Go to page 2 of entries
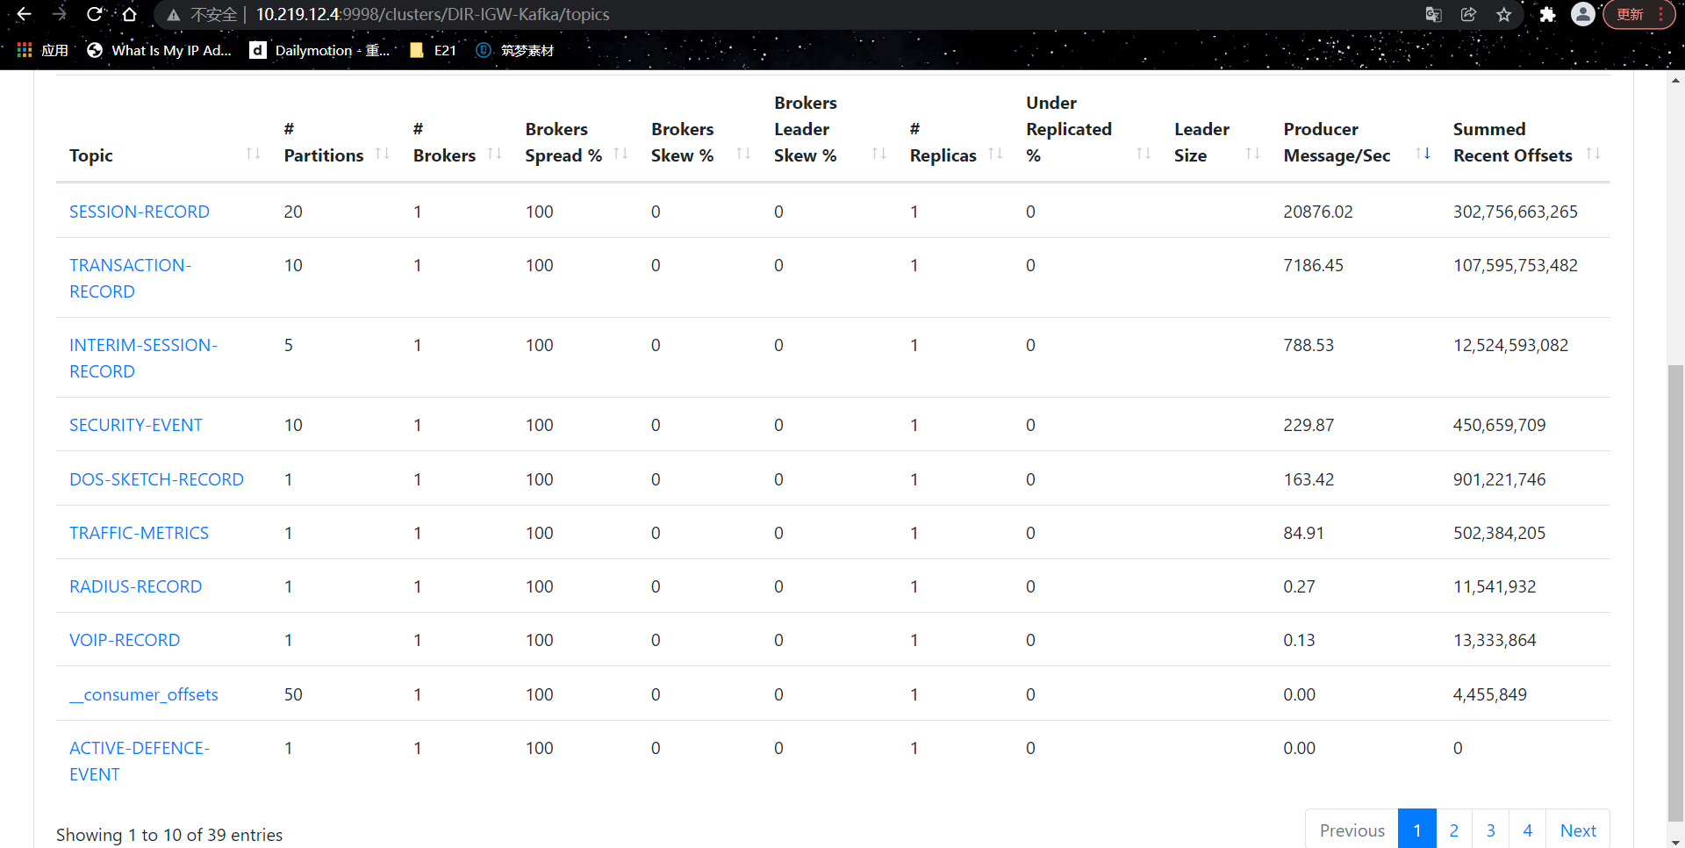This screenshot has width=1685, height=848. (x=1453, y=830)
